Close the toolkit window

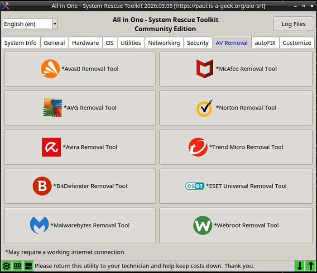[x=312, y=6]
